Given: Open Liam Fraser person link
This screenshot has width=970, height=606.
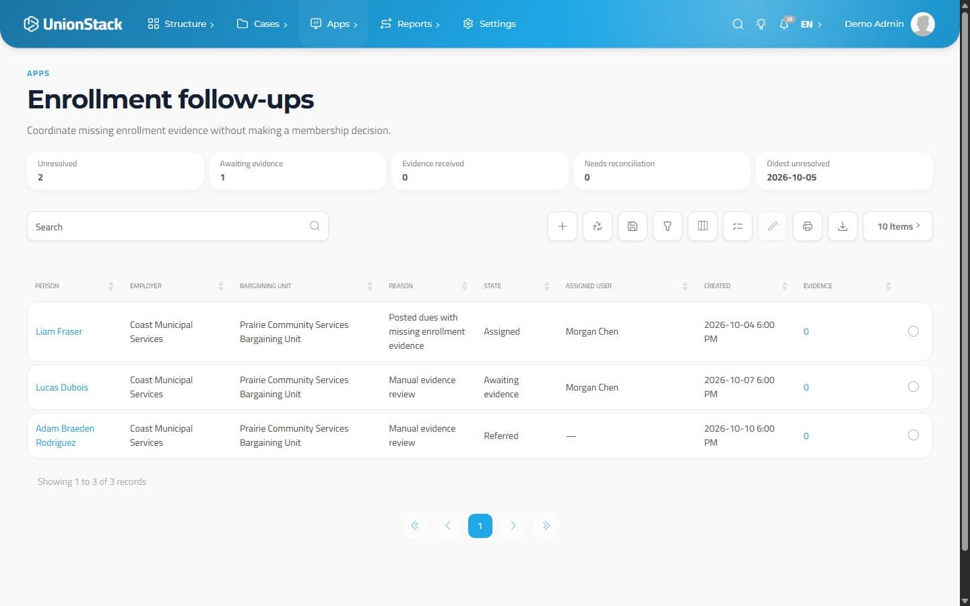Looking at the screenshot, I should (x=59, y=331).
